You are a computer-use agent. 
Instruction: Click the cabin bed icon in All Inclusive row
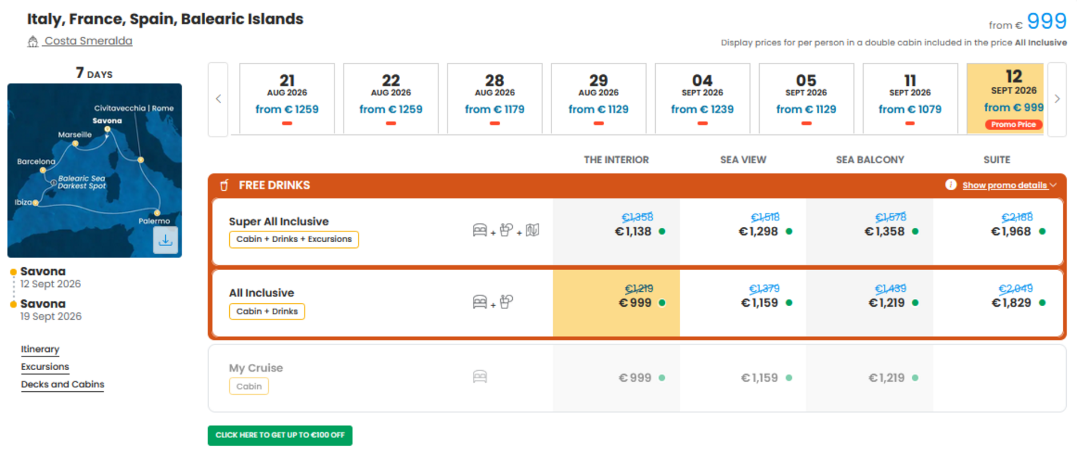480,302
